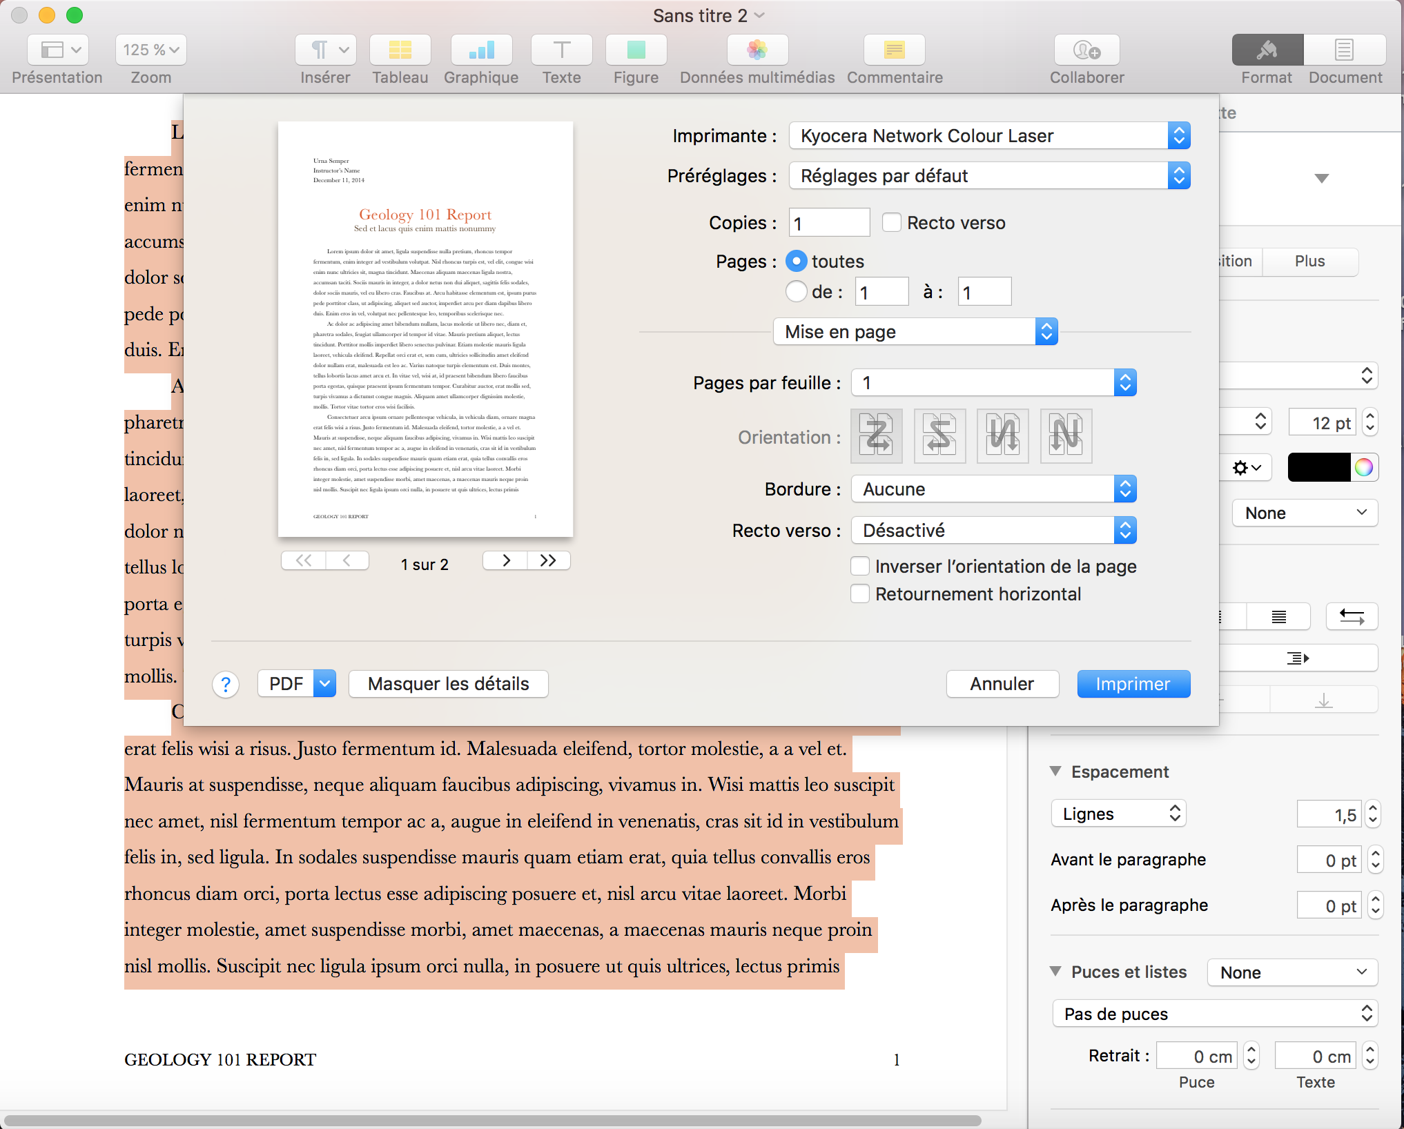Image resolution: width=1404 pixels, height=1129 pixels.
Task: Open the Données multimédias icon
Action: 757,50
